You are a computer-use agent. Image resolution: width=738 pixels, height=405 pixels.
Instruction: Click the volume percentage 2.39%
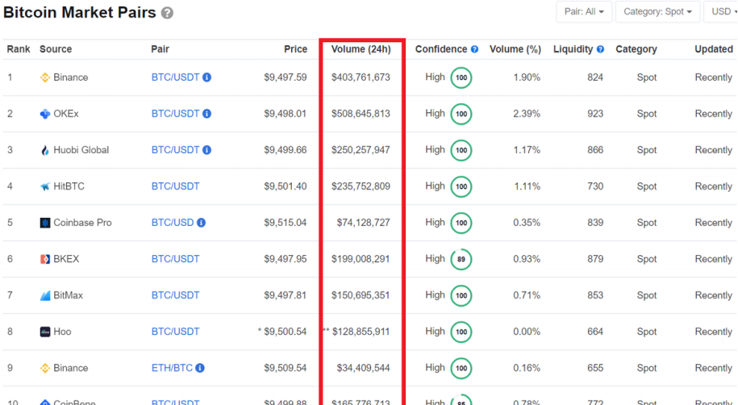pyautogui.click(x=527, y=114)
